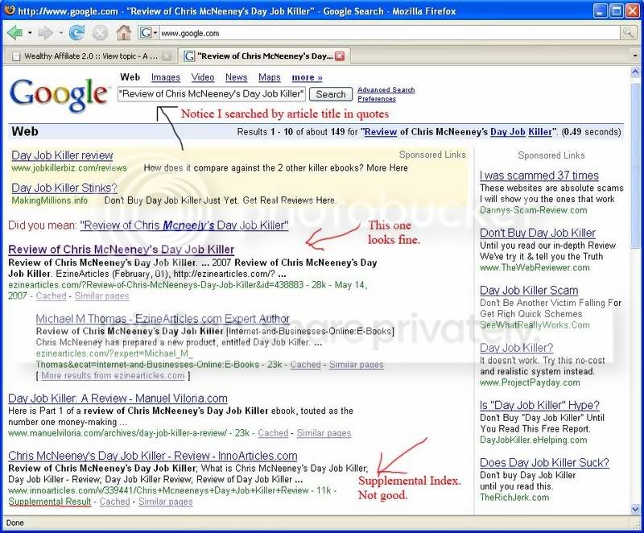
Task: Open the Day Job Killer review ad
Action: coord(62,155)
